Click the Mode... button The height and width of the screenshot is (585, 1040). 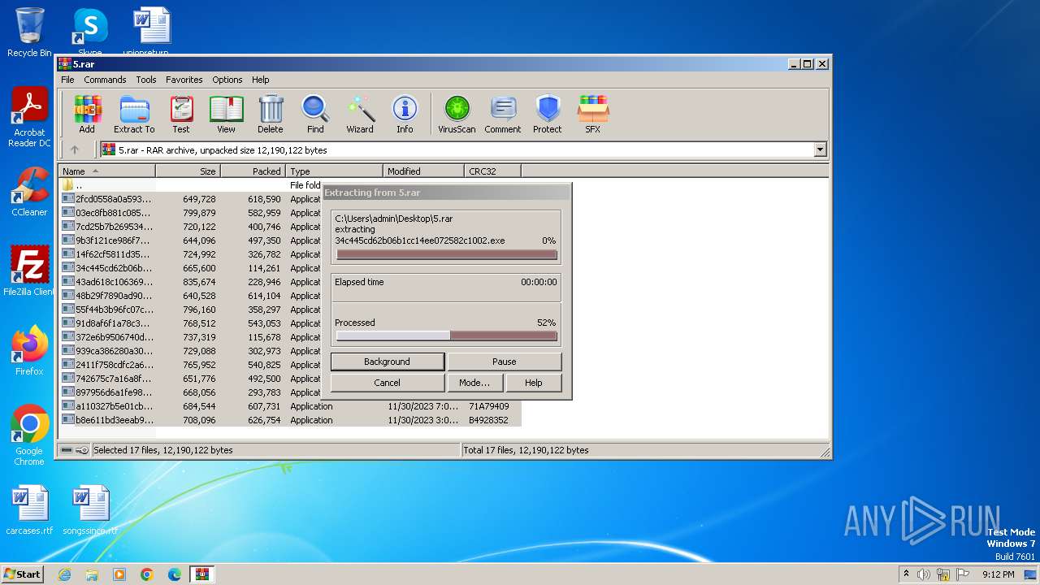pos(474,383)
